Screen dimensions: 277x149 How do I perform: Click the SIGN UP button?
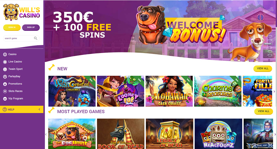[x=31, y=27]
